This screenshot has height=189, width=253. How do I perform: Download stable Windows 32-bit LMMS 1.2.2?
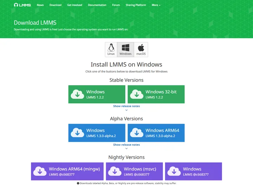(x=156, y=94)
